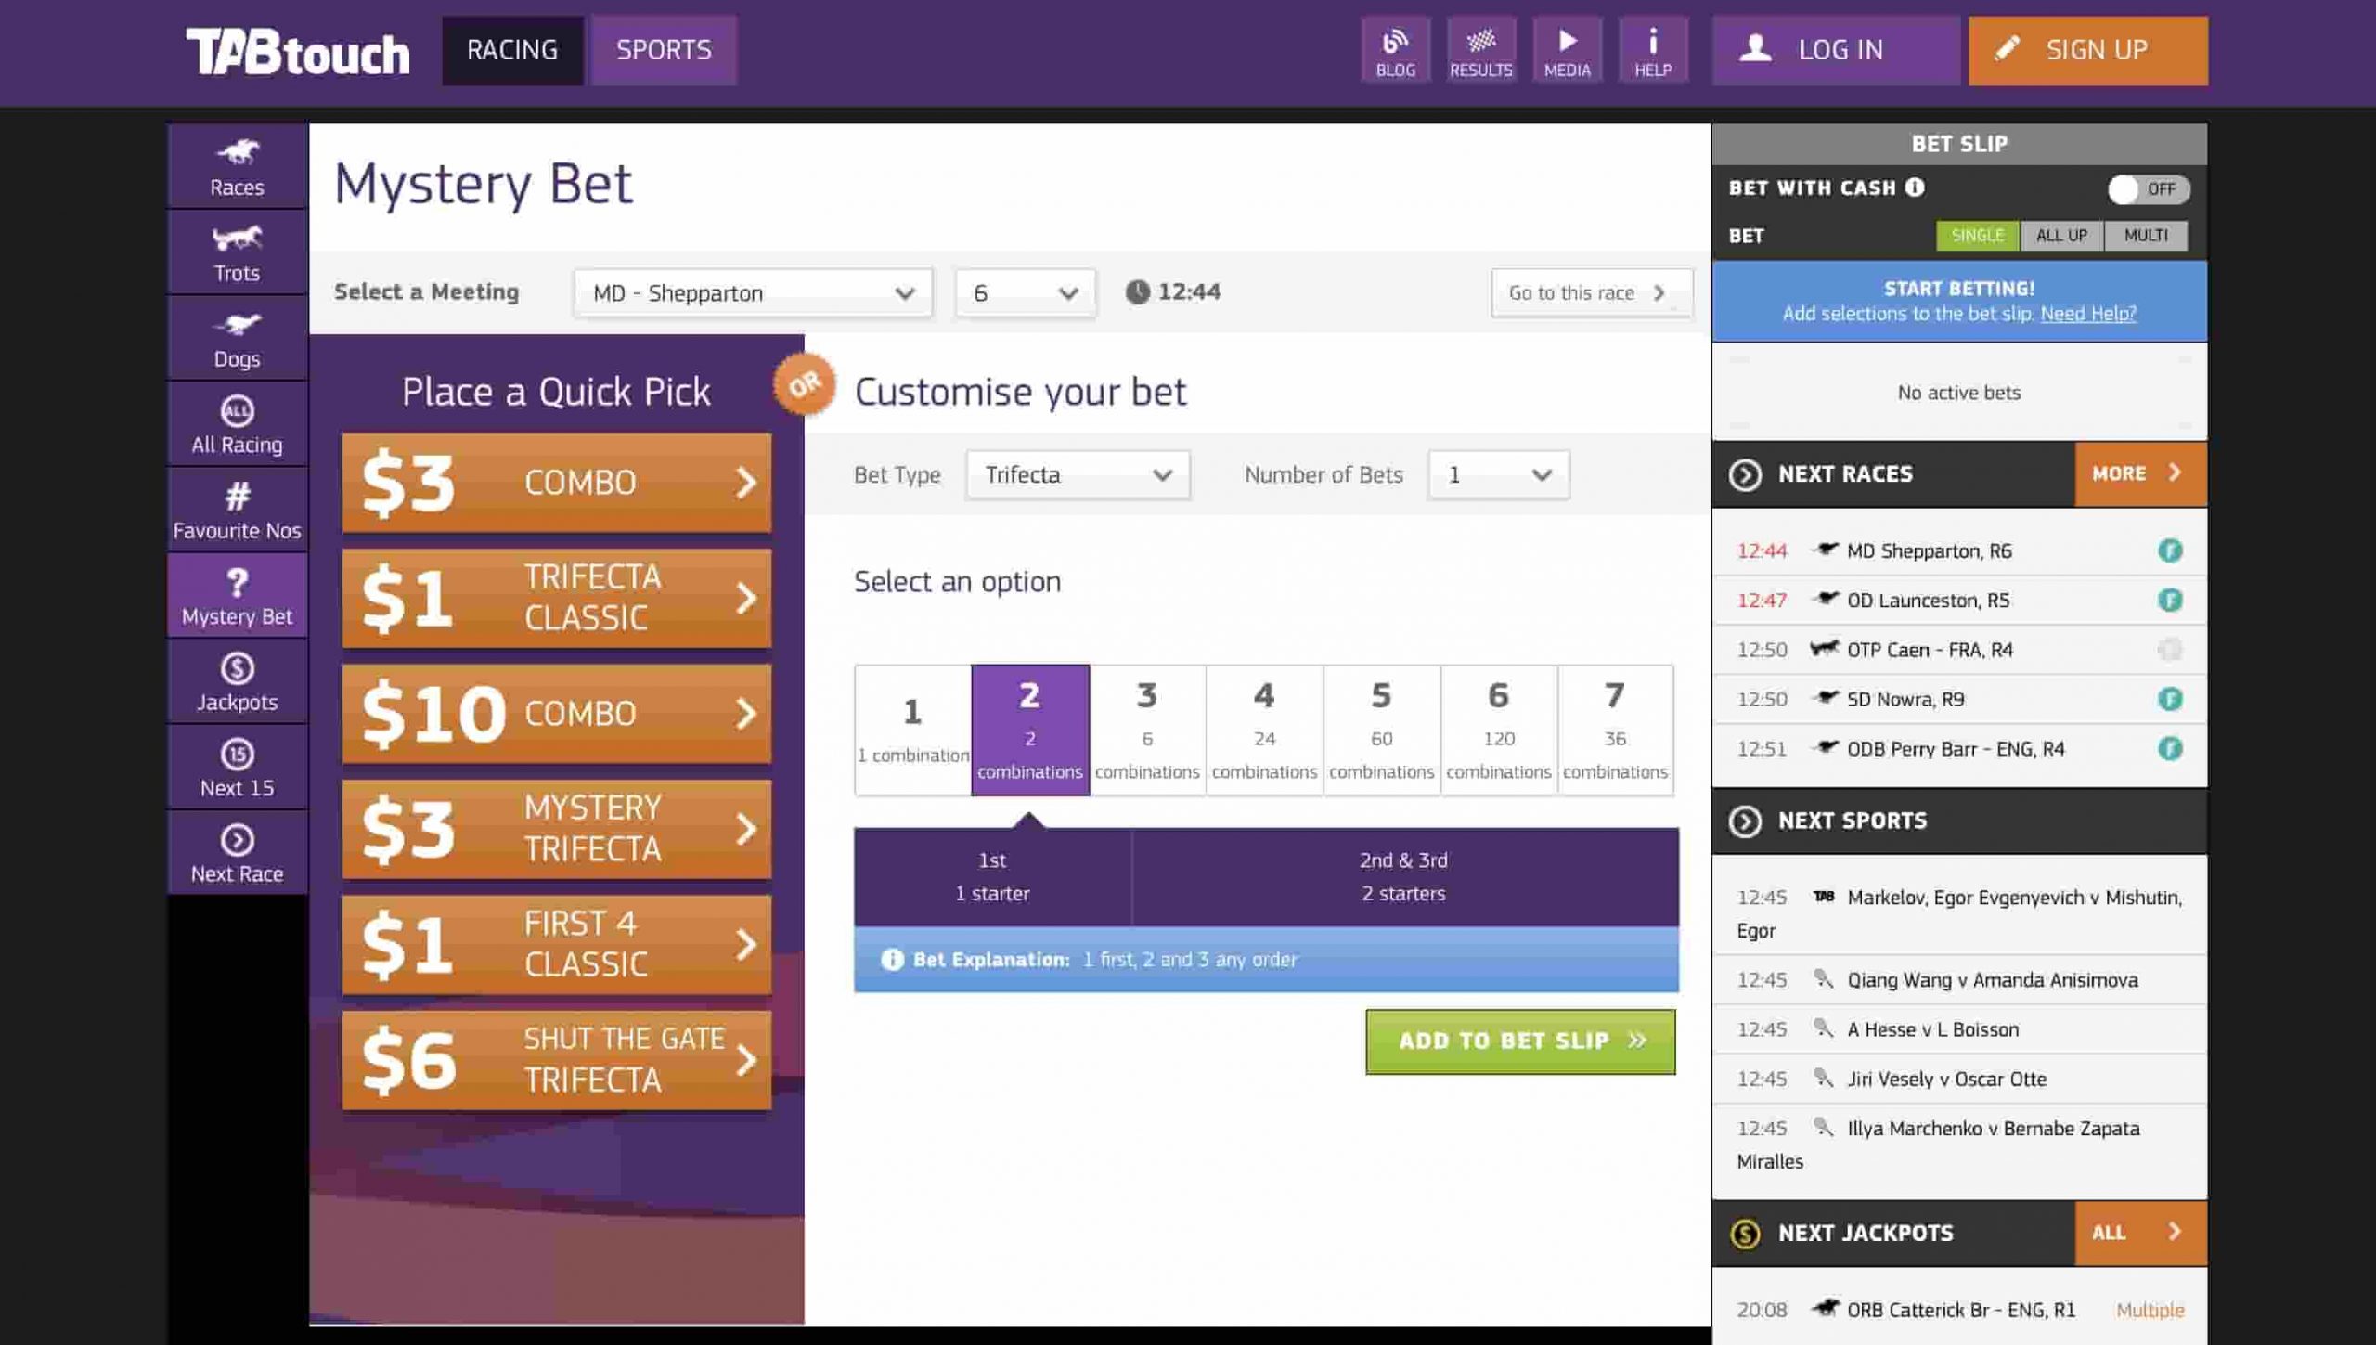Open Favourite Nos in the sidebar

[237, 510]
